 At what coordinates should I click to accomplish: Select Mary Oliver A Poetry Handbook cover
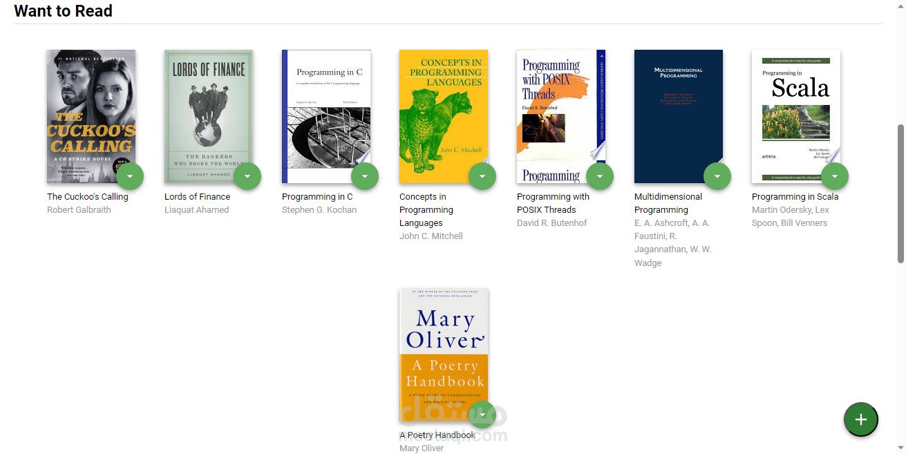click(444, 355)
